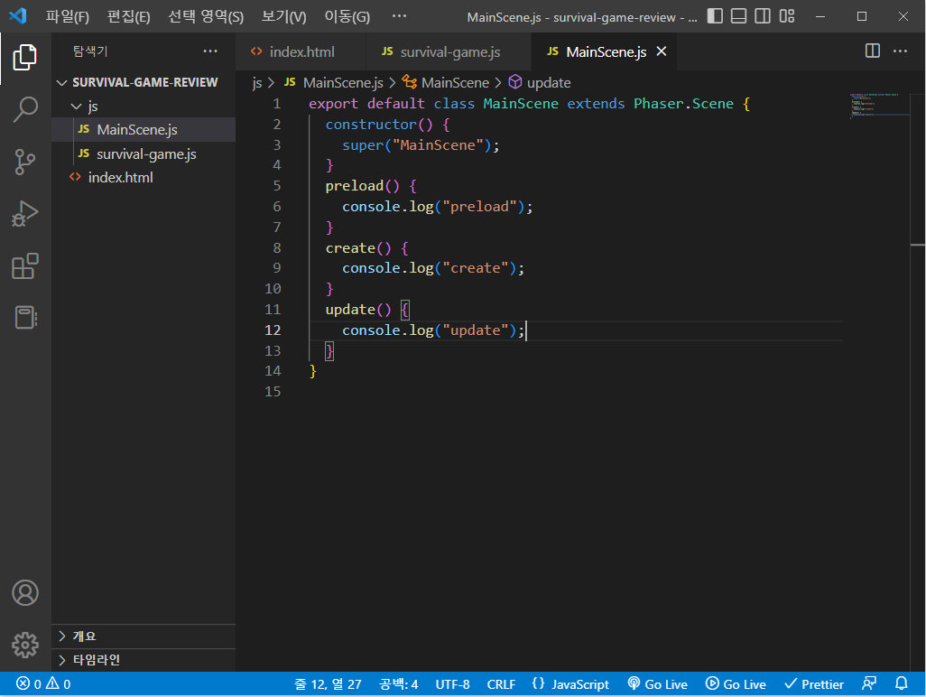The width and height of the screenshot is (926, 697).
Task: Switch to the survival-game.js tab
Action: point(449,52)
